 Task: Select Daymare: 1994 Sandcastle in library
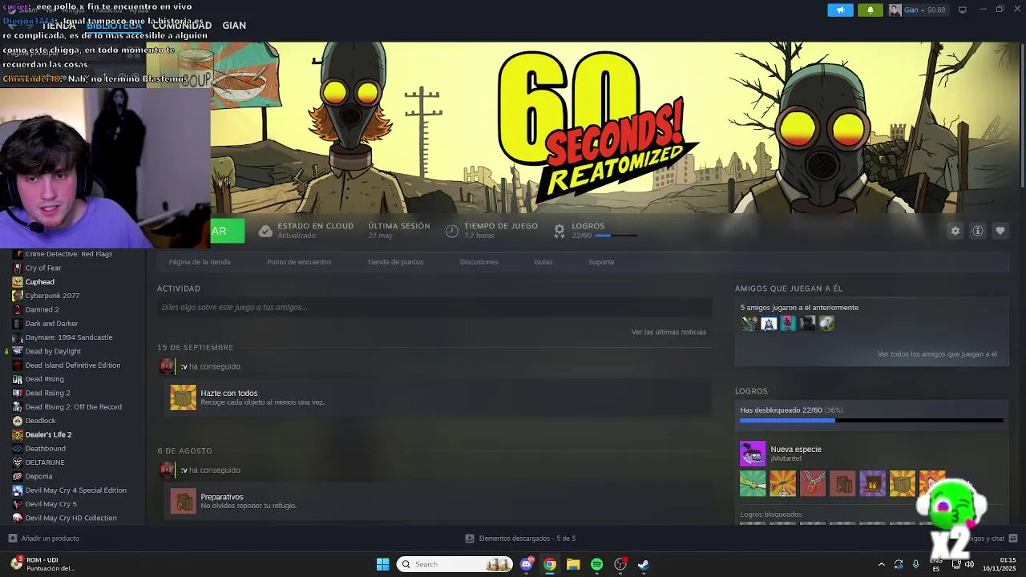68,337
